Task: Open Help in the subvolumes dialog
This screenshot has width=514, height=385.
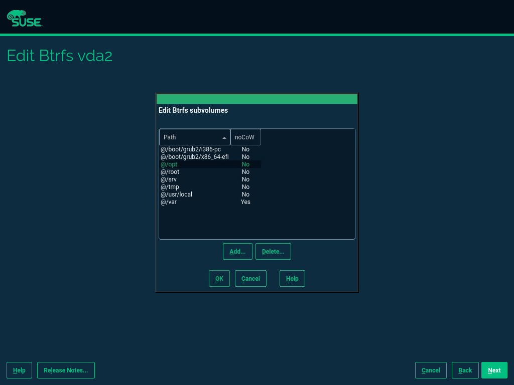Action: click(x=292, y=279)
